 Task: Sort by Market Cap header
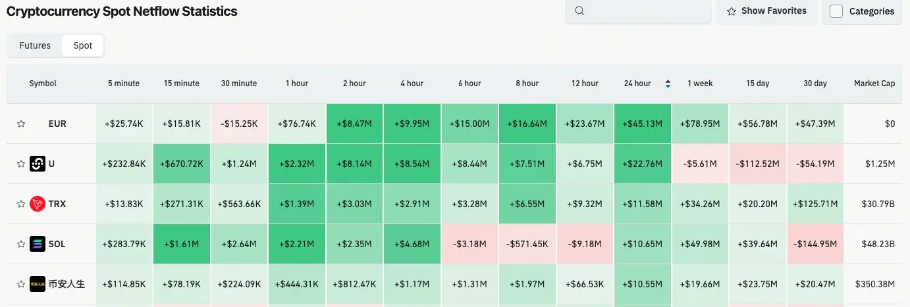click(x=874, y=83)
